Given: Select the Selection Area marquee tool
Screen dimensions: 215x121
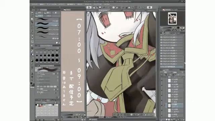Looking at the screenshot, I should 32,25.
